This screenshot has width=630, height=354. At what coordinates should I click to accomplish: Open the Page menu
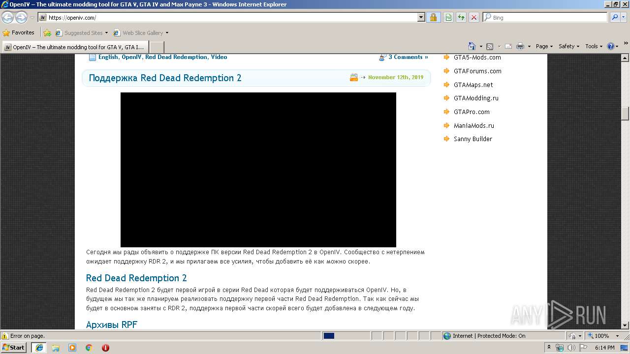tap(544, 46)
